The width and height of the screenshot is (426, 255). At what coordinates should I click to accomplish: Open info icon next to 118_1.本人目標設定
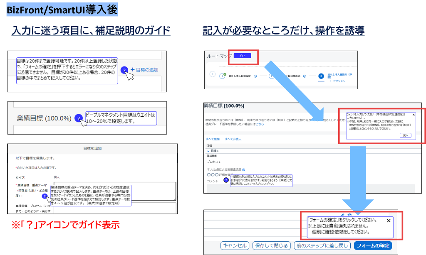coord(255,76)
